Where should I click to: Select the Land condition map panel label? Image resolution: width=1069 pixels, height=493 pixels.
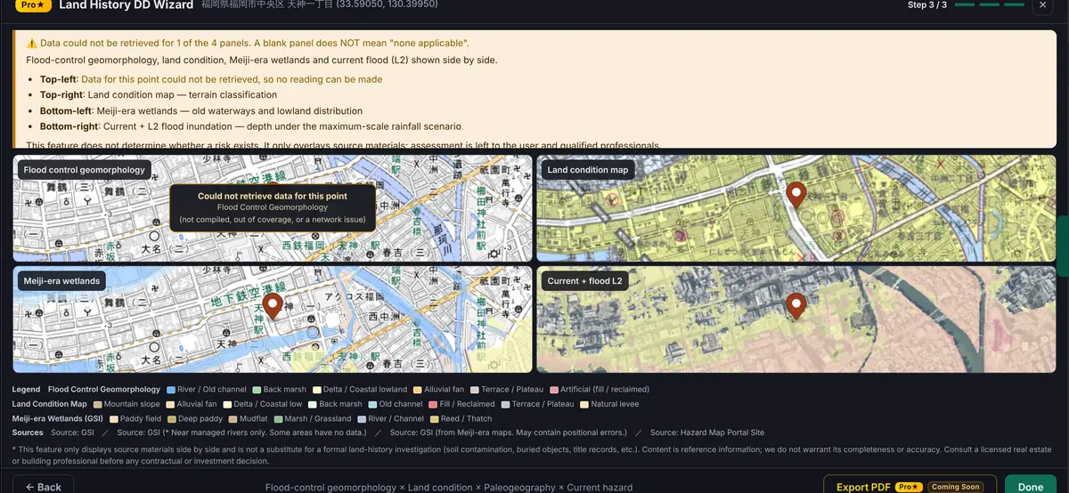click(588, 170)
